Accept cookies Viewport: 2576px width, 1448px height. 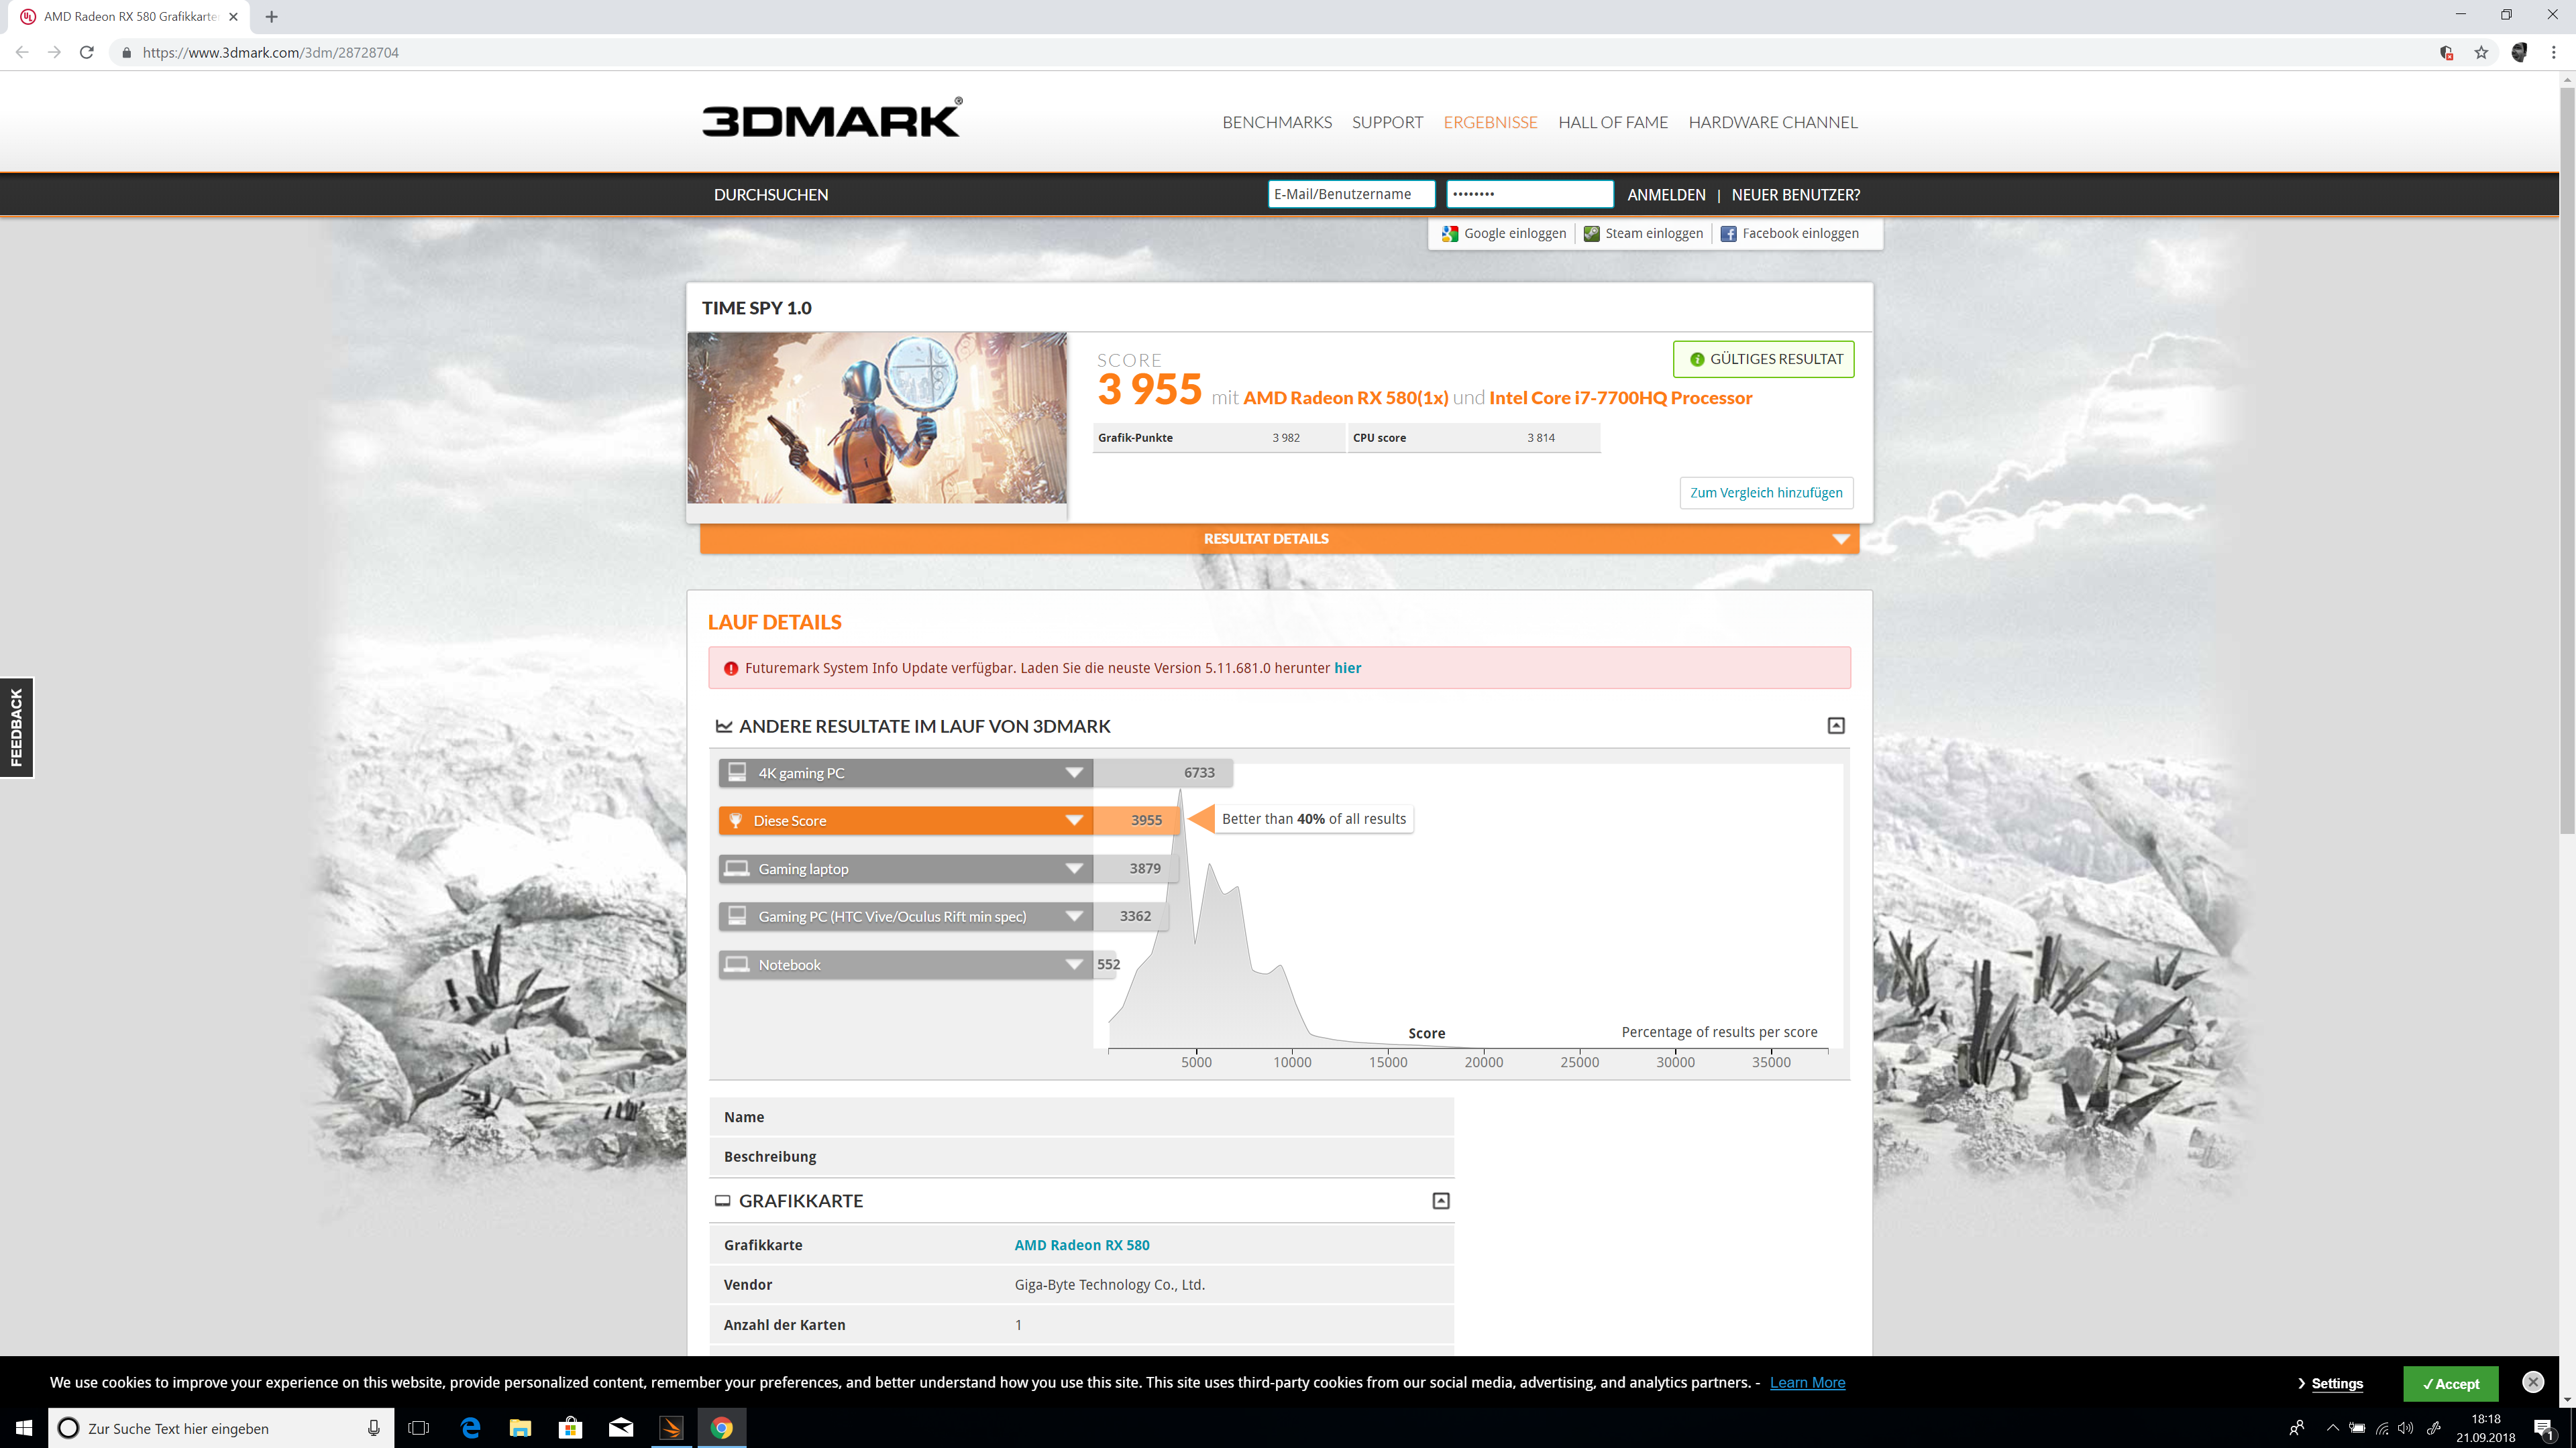pos(2450,1384)
